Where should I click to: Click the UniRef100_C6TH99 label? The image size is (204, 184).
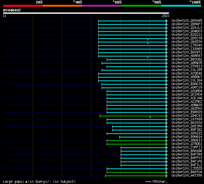(187, 119)
